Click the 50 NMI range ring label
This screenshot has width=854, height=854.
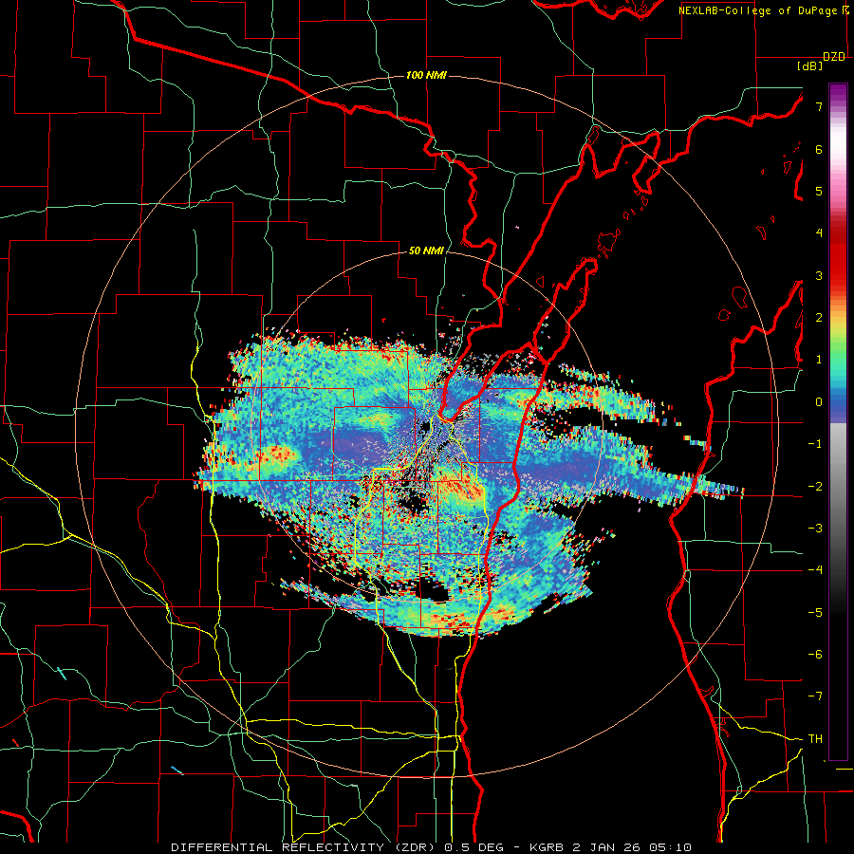(x=426, y=251)
